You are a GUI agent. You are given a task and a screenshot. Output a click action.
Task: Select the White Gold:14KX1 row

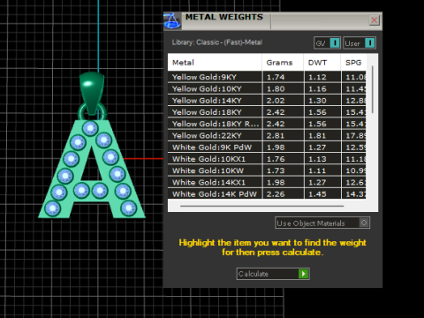pos(267,182)
